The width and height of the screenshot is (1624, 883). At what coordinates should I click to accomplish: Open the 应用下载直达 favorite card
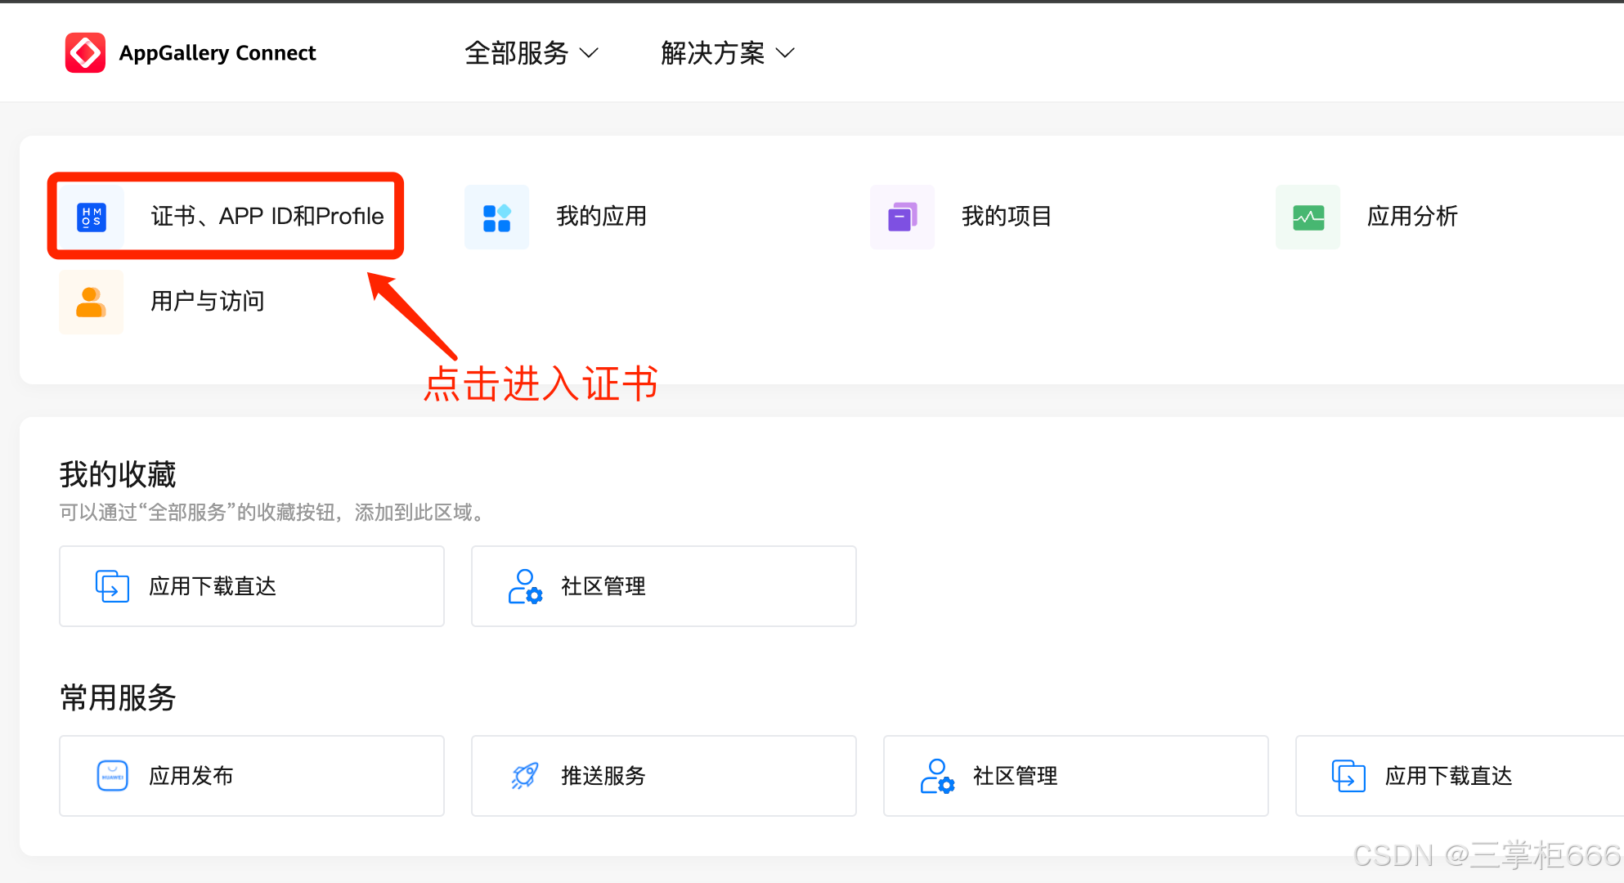tap(252, 586)
